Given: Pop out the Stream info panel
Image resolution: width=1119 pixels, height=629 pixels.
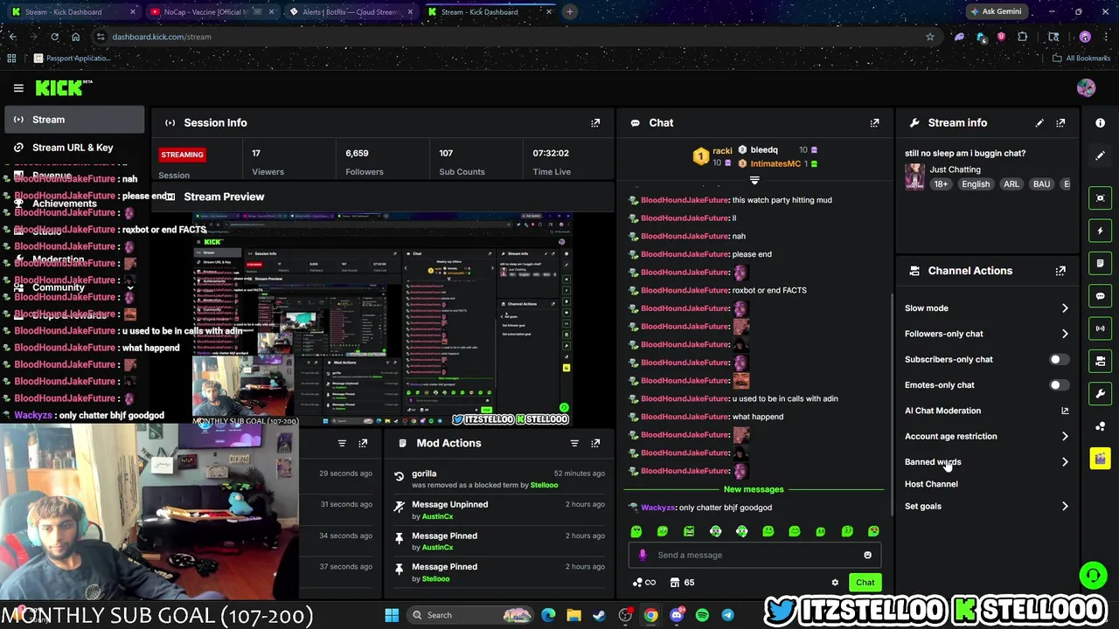Looking at the screenshot, I should coord(1060,123).
